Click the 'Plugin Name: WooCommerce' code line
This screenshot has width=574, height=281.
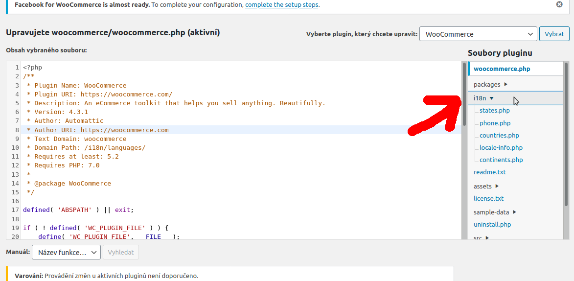(x=76, y=86)
